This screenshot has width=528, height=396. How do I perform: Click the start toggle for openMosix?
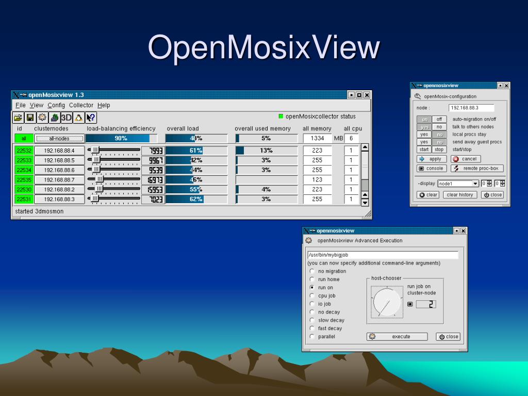point(424,150)
